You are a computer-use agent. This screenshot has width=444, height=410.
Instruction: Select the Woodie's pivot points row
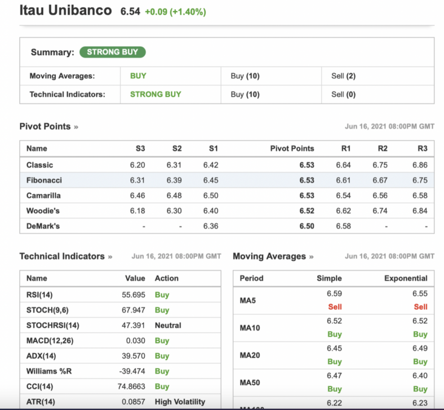coord(43,210)
